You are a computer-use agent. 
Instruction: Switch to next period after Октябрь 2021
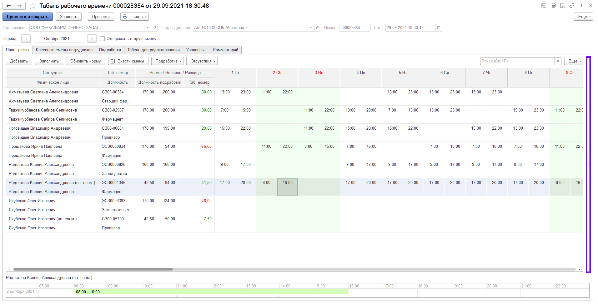click(x=92, y=39)
